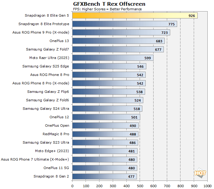Image resolution: width=214 pixels, height=189 pixels.
Task: Click the Samsung Galaxy Z Fold7 bar
Action: pos(118,49)
